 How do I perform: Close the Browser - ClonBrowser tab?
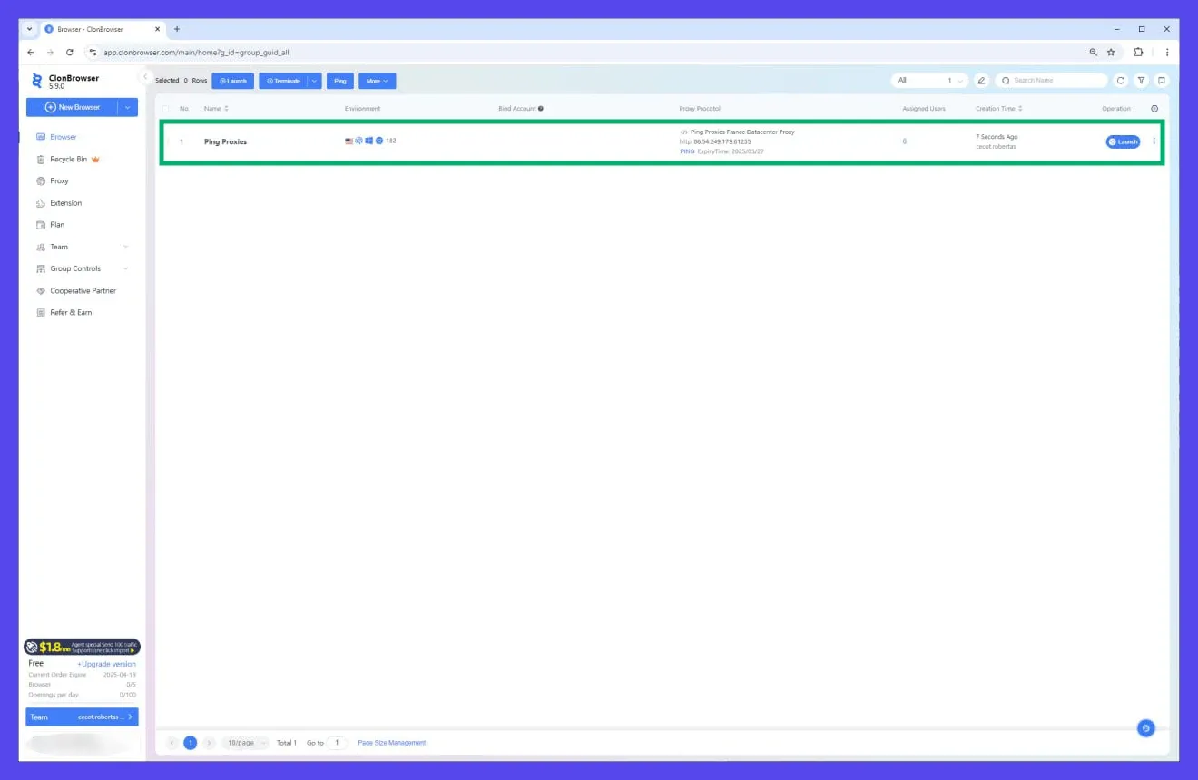158,29
